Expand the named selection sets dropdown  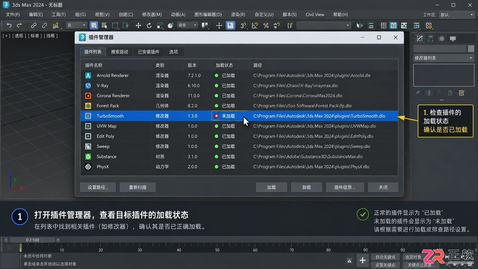pyautogui.click(x=324, y=25)
